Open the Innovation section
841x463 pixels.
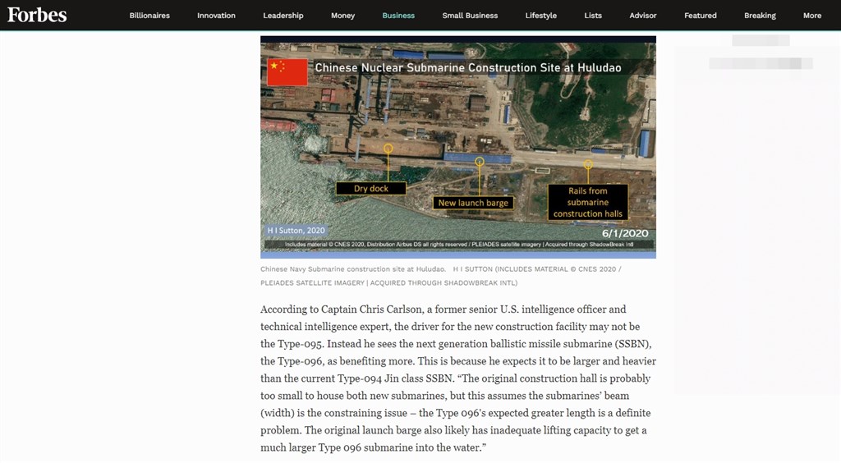point(216,16)
